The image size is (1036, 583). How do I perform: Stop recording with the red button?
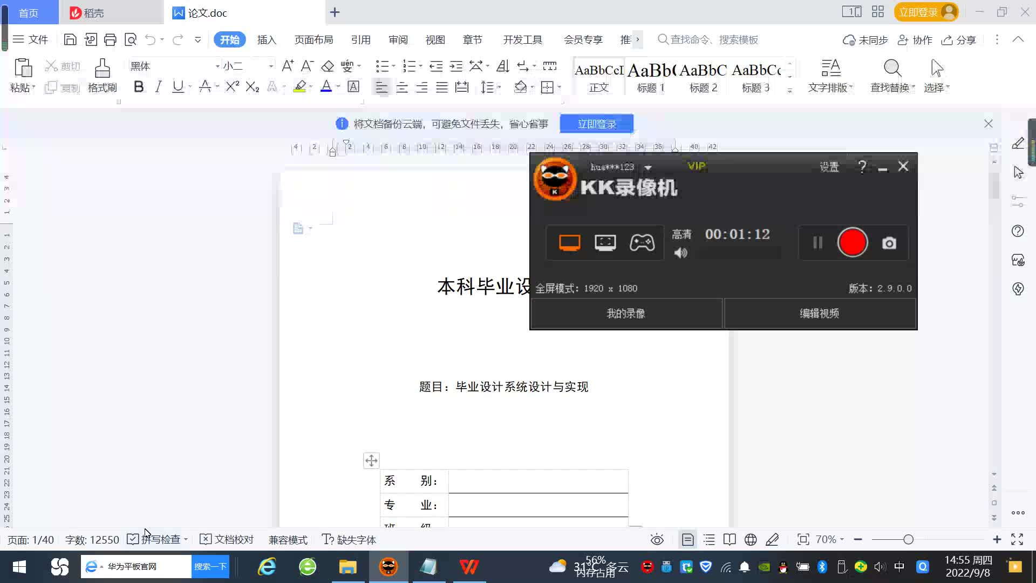pyautogui.click(x=853, y=242)
